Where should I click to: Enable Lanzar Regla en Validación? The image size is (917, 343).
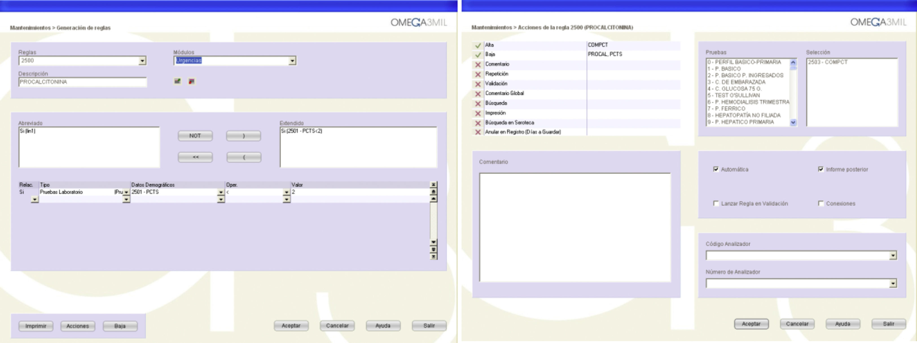(x=716, y=203)
